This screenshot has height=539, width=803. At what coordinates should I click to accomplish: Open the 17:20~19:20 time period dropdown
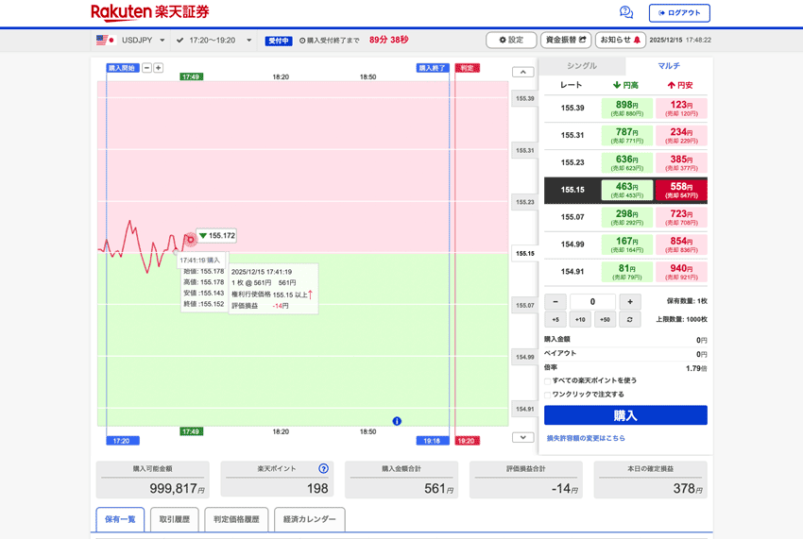[214, 40]
